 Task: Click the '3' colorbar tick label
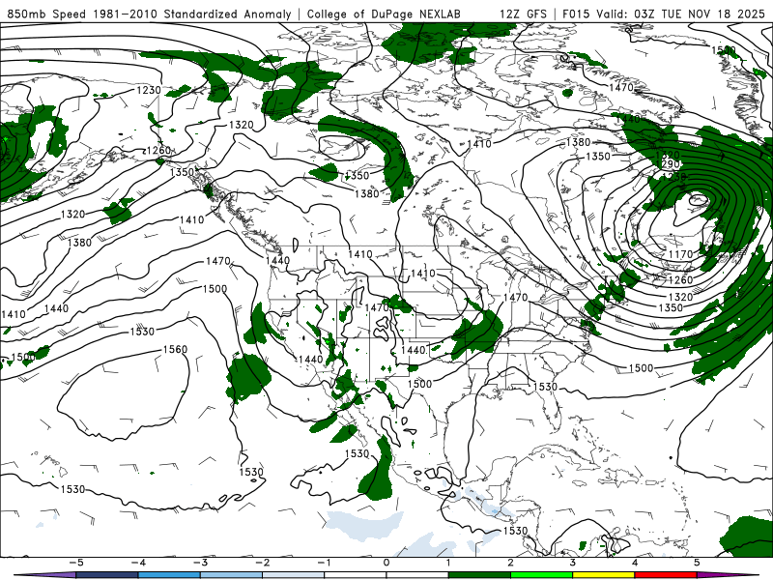pyautogui.click(x=573, y=563)
